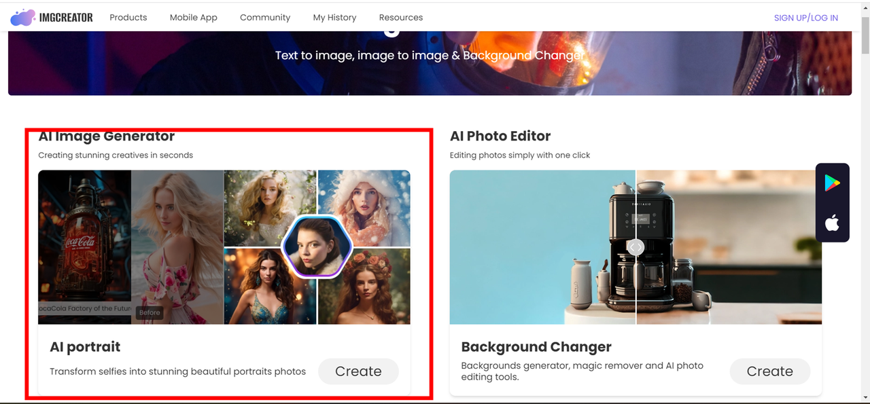The image size is (870, 404).
Task: Open the Products menu
Action: click(128, 18)
